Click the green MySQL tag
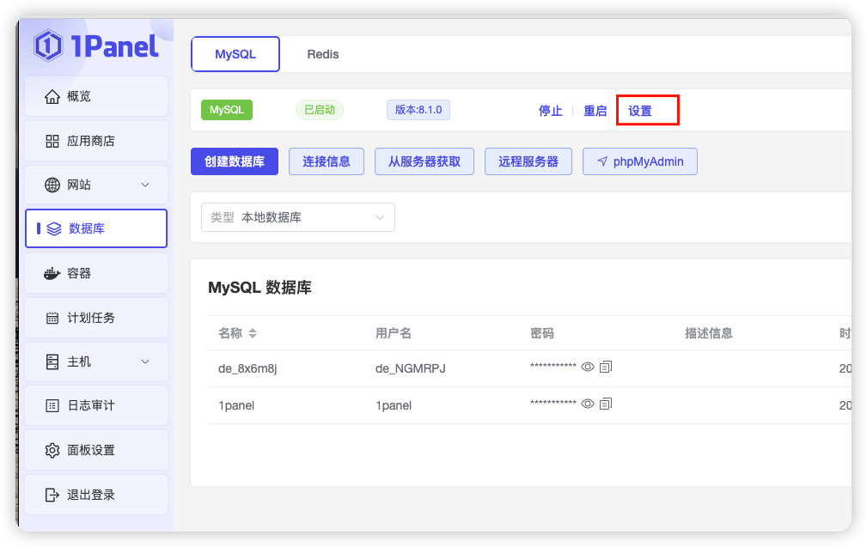This screenshot has height=547, width=867. (227, 110)
